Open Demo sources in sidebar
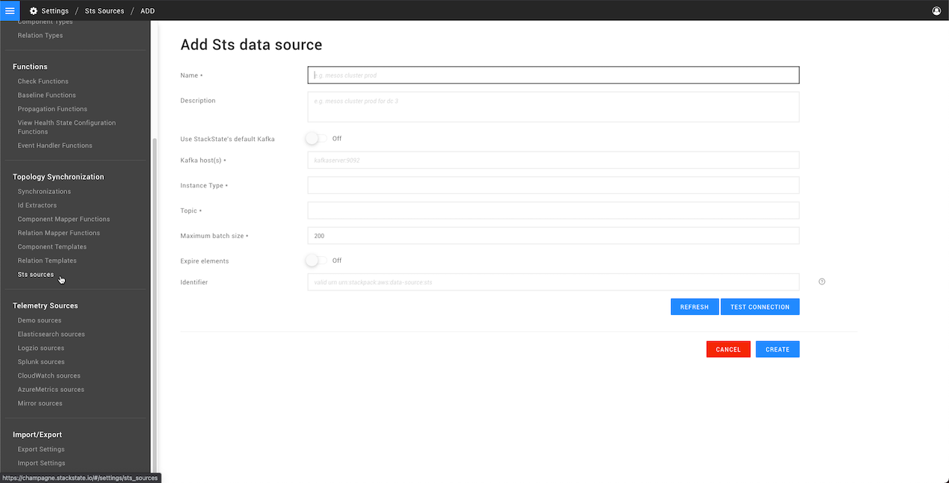 click(x=40, y=320)
